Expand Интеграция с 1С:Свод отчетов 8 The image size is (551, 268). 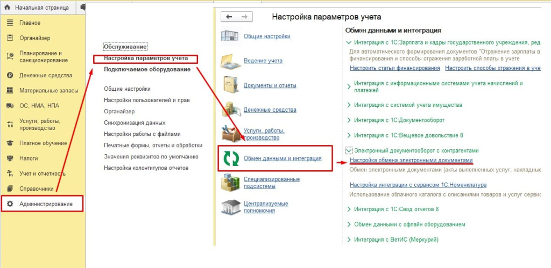point(349,209)
